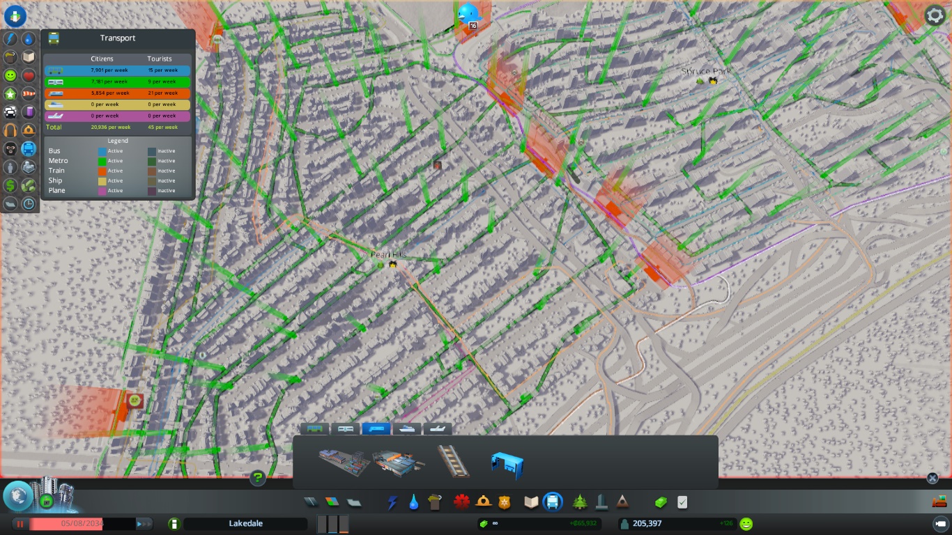Expand the Economy money panel icon
Screen dimensions: 952x535
(x=660, y=502)
